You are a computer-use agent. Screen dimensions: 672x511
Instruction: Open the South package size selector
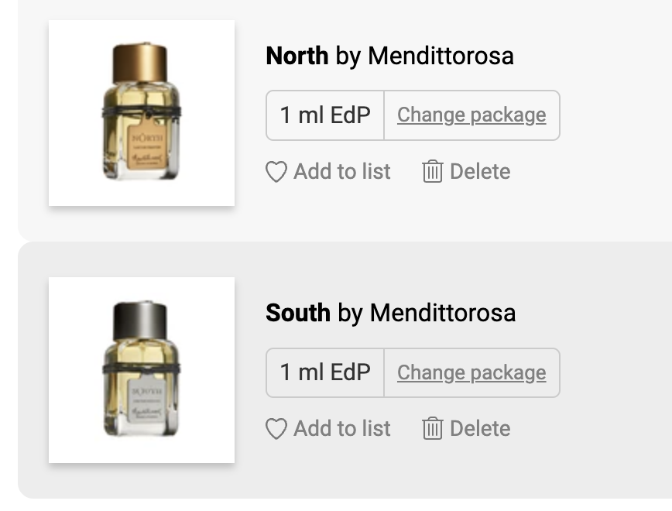pyautogui.click(x=325, y=372)
